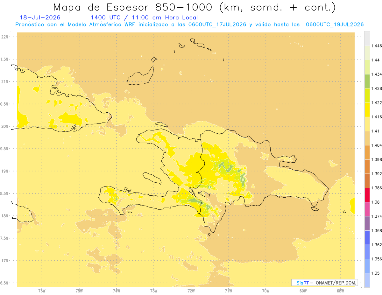This screenshot has height=295, width=382.
Task: Click the gray colorbar segment above 1.446
Action: [367, 39]
